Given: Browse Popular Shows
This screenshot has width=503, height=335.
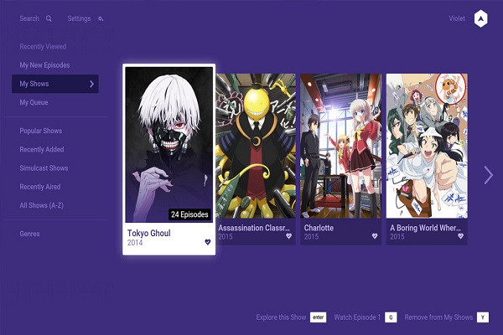Looking at the screenshot, I should [41, 131].
